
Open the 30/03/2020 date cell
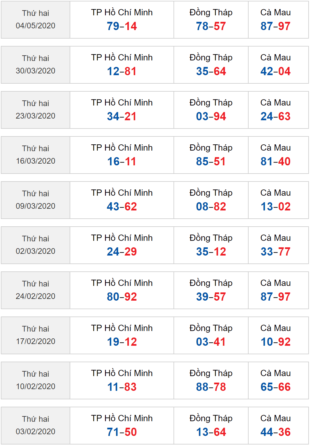coord(35,65)
